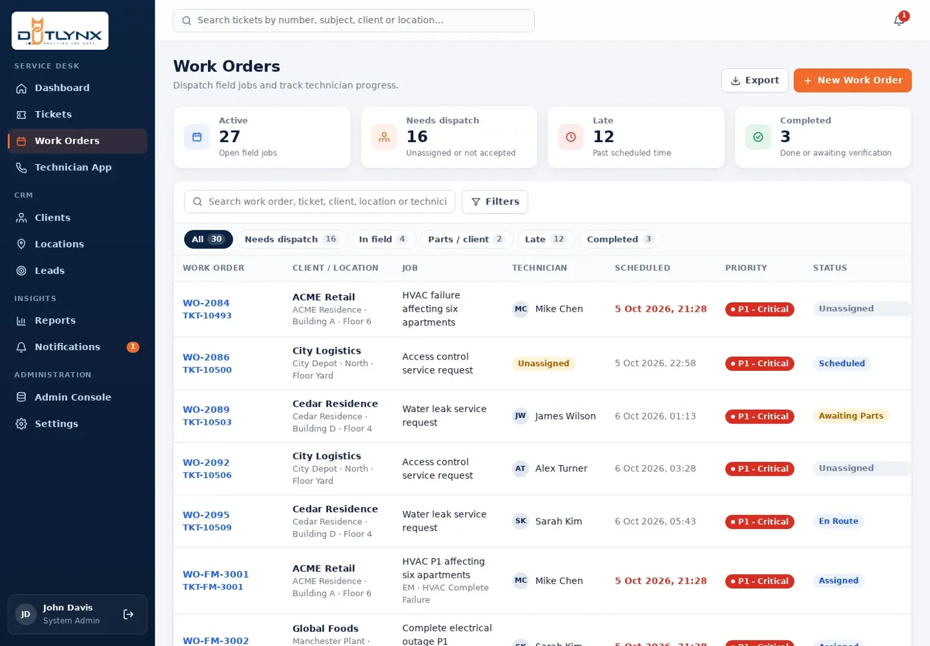Click the Locations pin icon in sidebar
Image resolution: width=930 pixels, height=646 pixels.
click(21, 245)
